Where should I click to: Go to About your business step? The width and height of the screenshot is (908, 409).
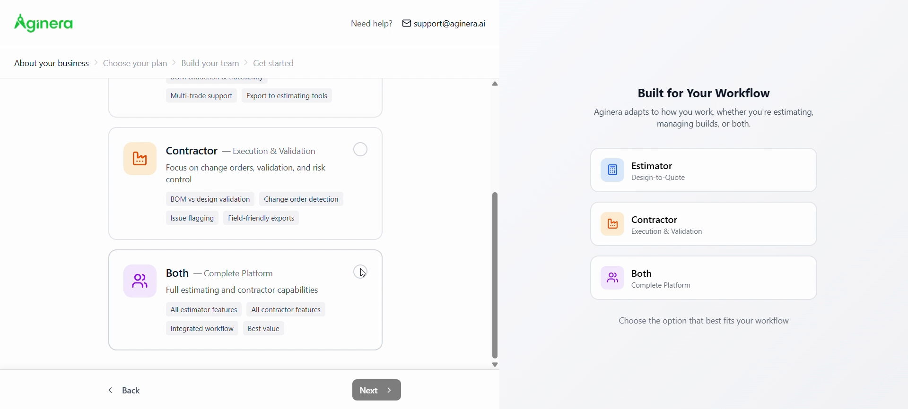tap(52, 63)
